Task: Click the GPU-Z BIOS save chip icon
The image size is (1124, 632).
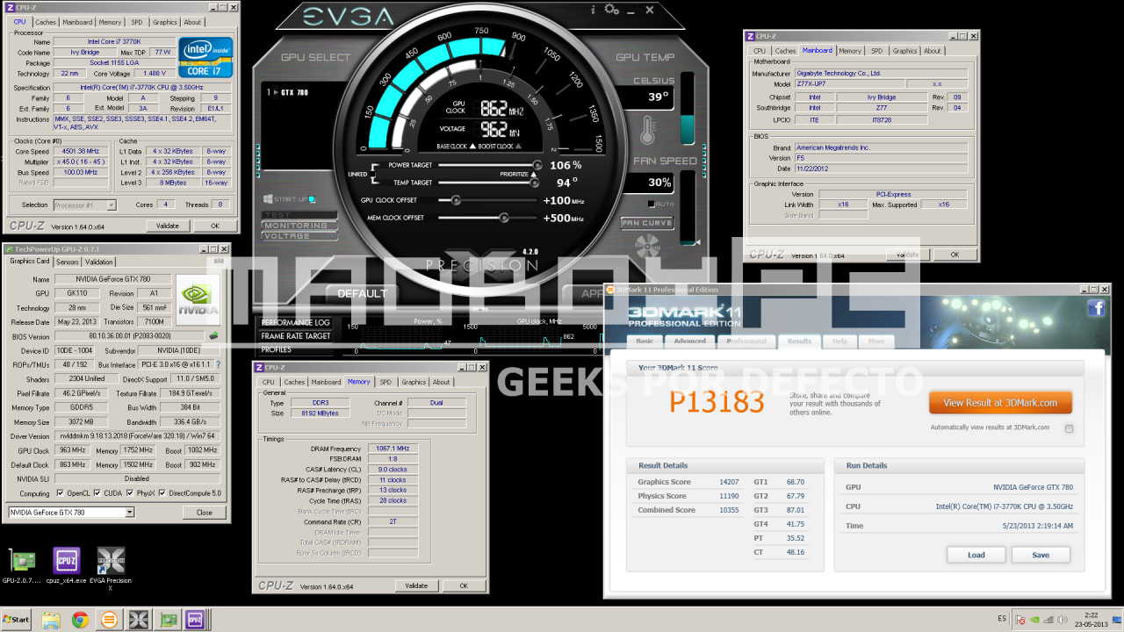Action: 213,336
